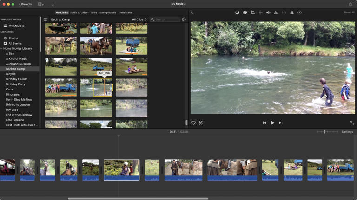Open the color balance tool
This screenshot has width=357, height=200.
pos(237,13)
